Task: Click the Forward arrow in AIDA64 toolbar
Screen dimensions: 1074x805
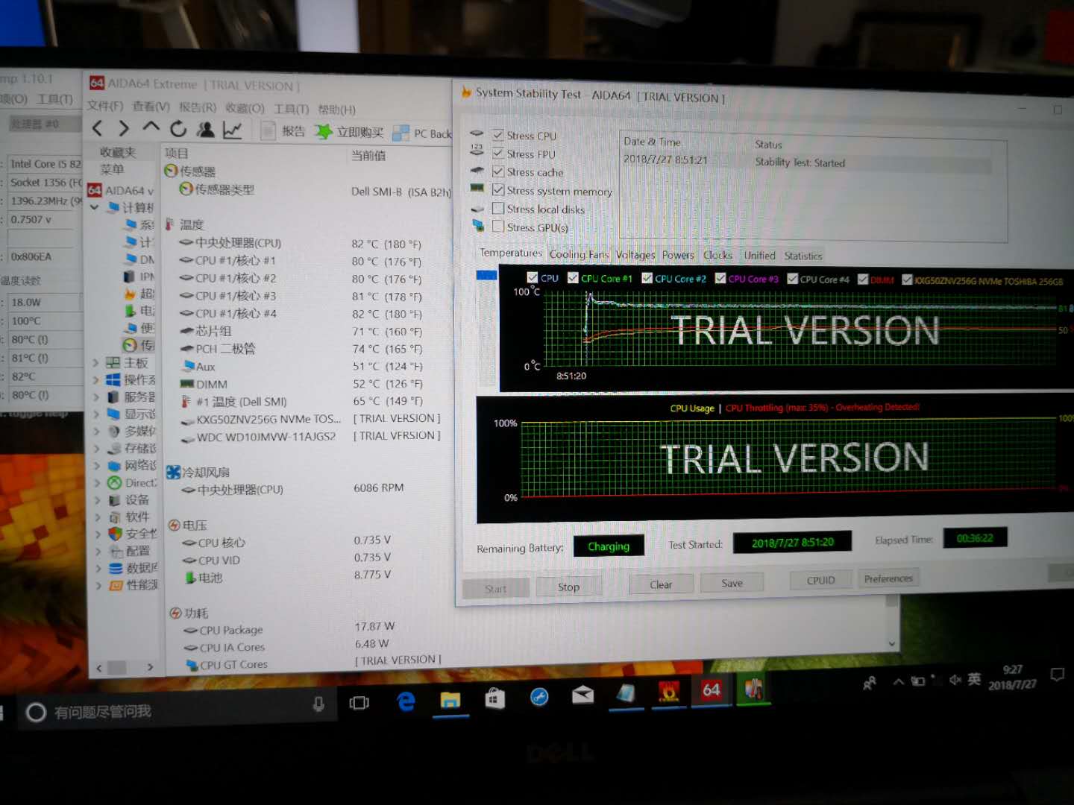Action: [x=124, y=128]
